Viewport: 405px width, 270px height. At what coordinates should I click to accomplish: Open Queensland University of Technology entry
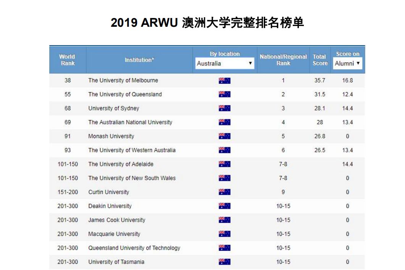point(134,248)
